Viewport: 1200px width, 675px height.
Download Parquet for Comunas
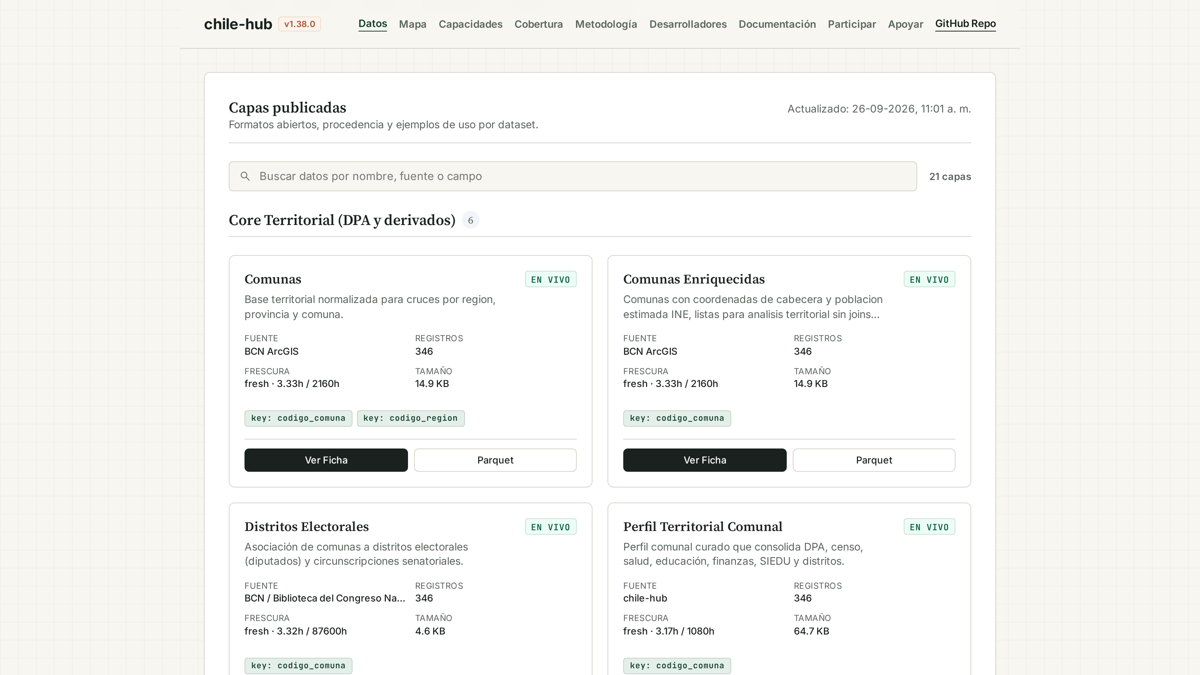(495, 460)
